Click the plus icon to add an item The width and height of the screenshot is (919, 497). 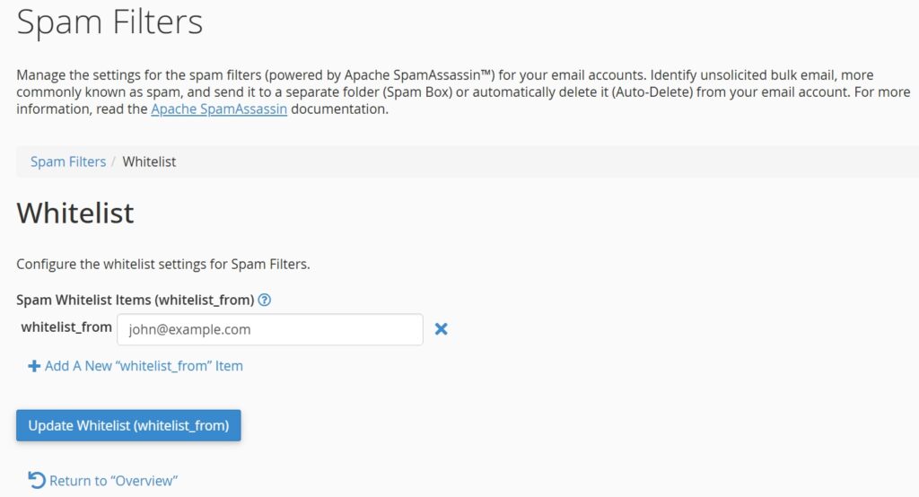(x=34, y=366)
